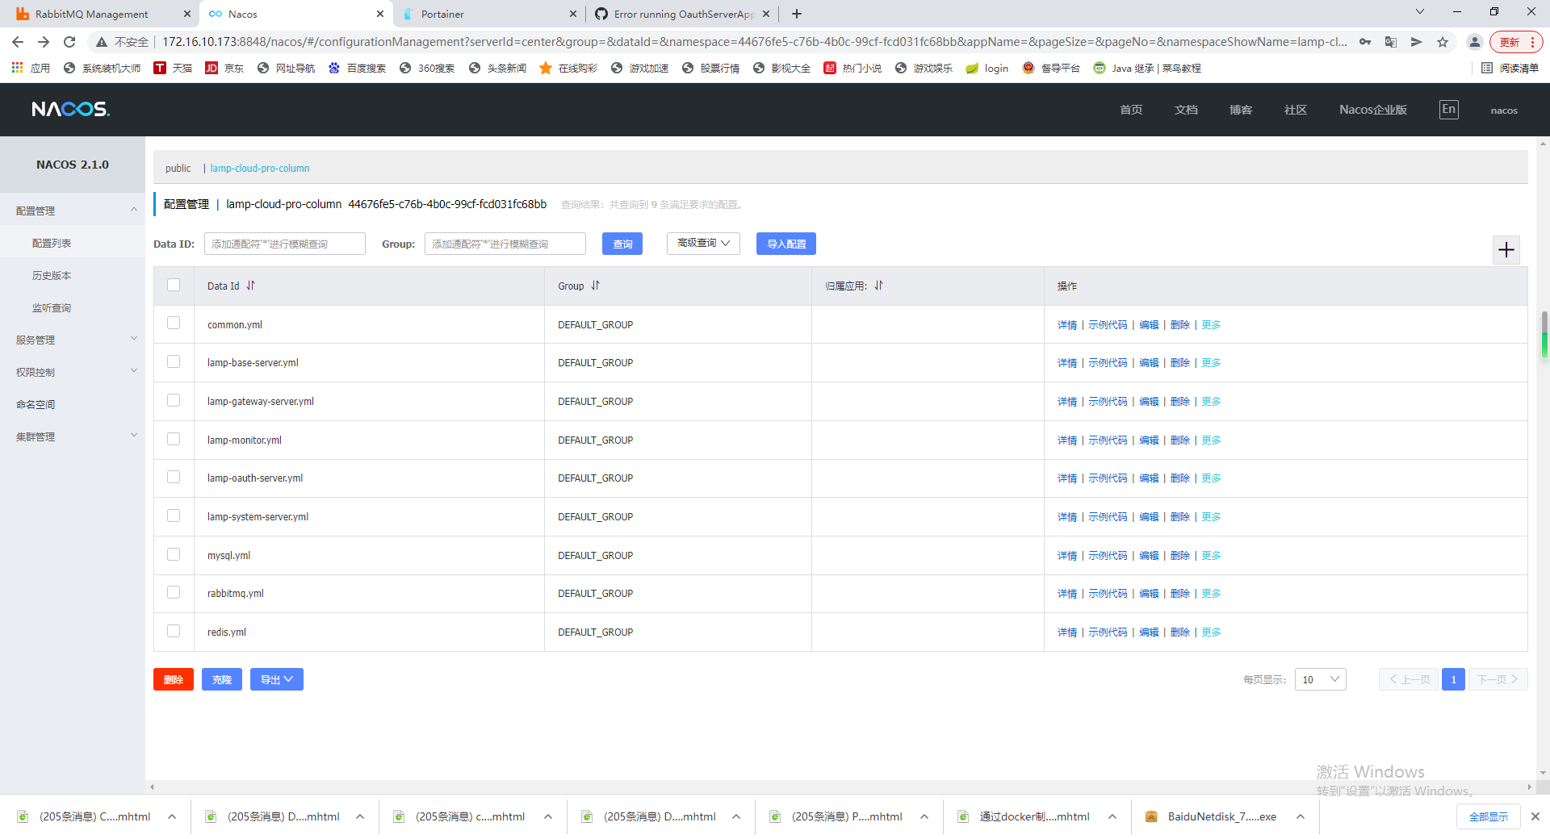Screen dimensions: 1550x839
Task: Check the select-all checkbox in table header
Action: coord(174,285)
